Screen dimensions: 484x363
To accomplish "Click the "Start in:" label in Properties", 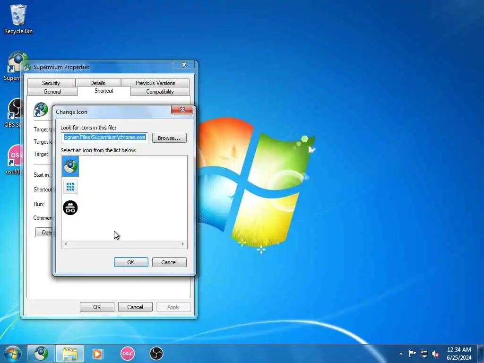I will [42, 175].
